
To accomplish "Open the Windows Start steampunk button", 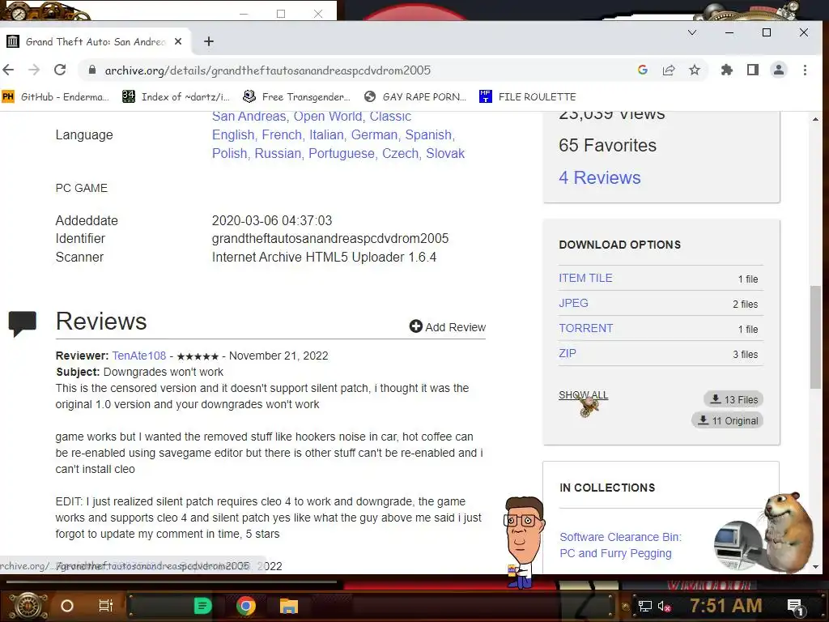I will coord(28,606).
